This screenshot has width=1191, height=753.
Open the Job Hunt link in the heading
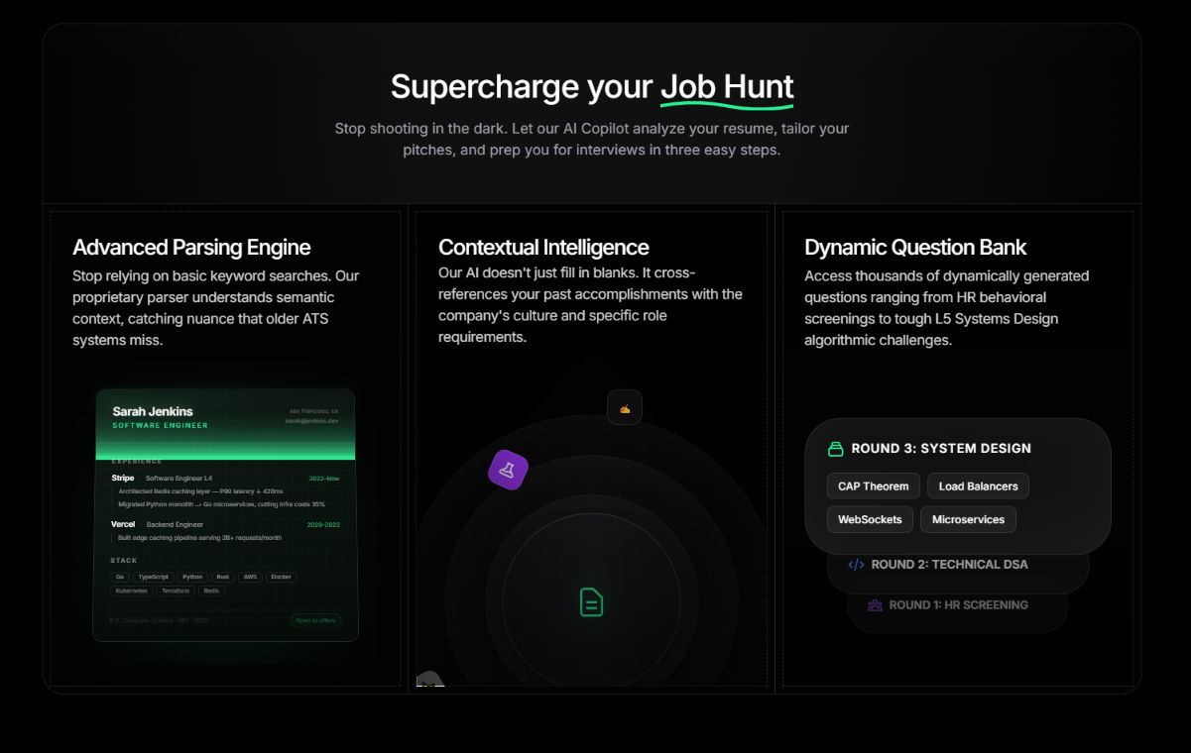tap(727, 86)
